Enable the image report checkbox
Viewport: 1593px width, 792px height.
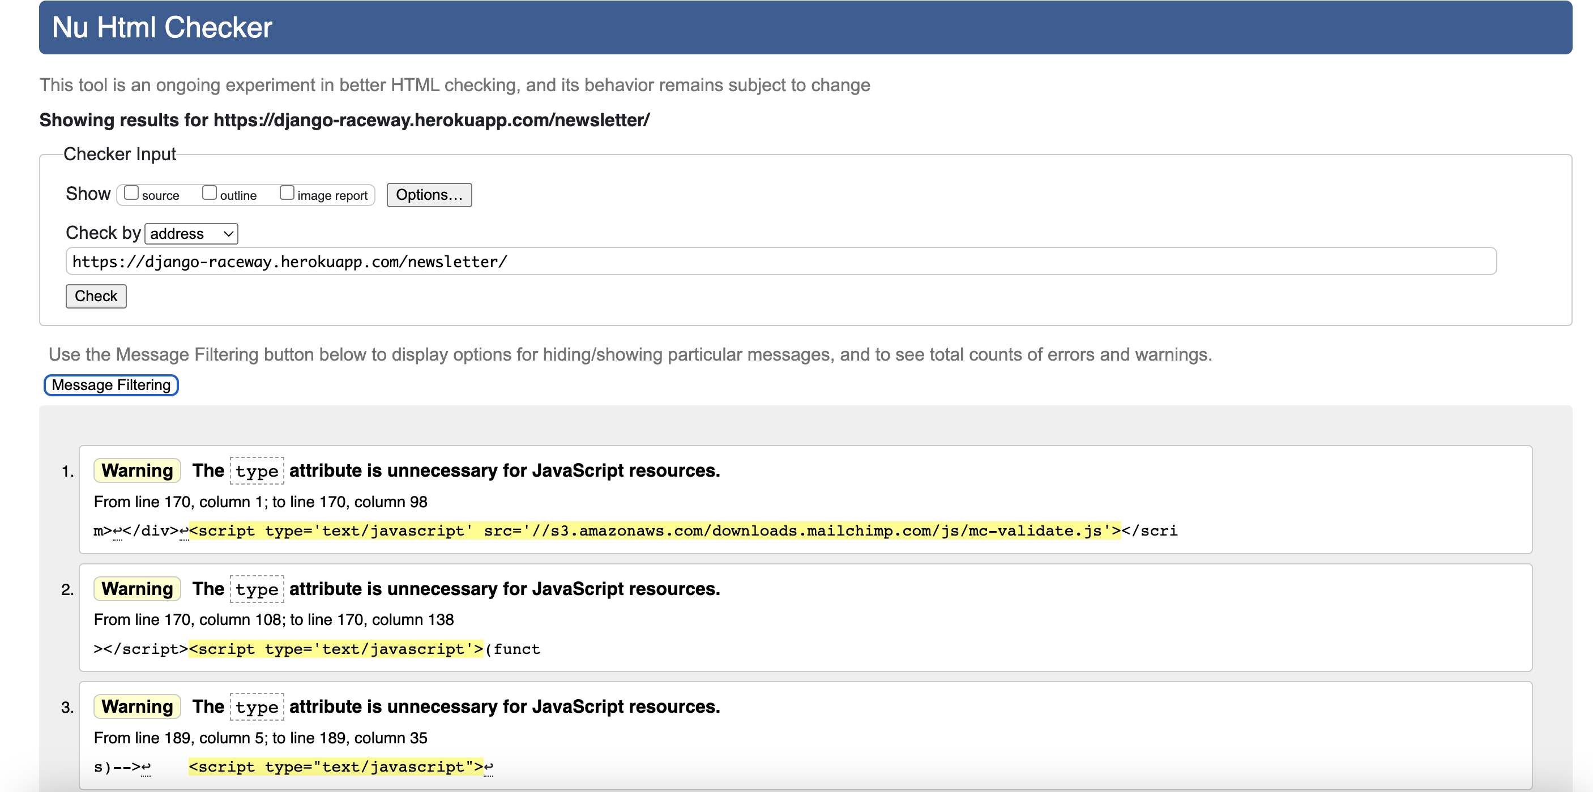pos(287,193)
